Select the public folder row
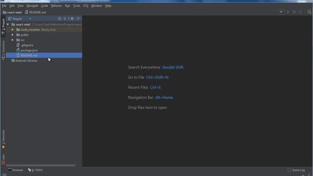Viewport: 313px width, 176px height. point(44,35)
